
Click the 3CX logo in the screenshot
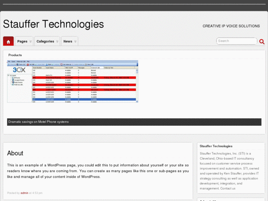point(19,70)
